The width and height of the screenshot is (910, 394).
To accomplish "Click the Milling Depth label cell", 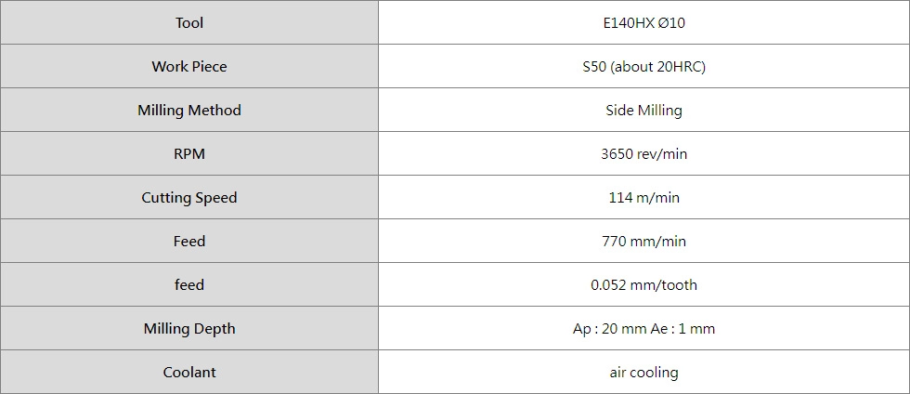I will (x=189, y=328).
